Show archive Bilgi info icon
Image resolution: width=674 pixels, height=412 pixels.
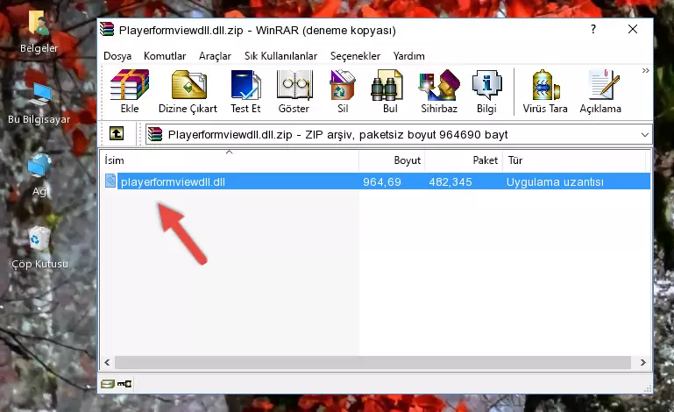[486, 91]
